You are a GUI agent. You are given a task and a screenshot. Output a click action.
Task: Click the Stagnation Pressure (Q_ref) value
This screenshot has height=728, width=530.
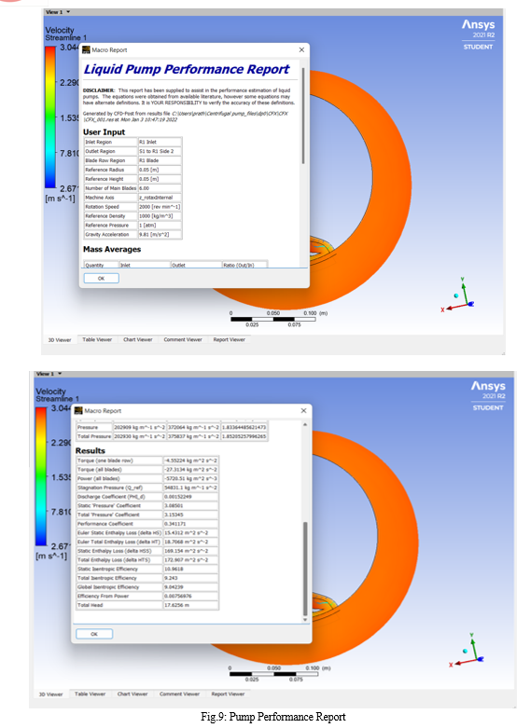tap(190, 488)
